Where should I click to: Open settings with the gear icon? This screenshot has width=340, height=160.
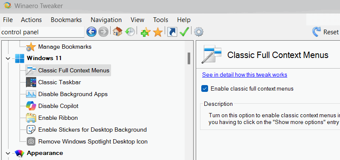tap(199, 32)
